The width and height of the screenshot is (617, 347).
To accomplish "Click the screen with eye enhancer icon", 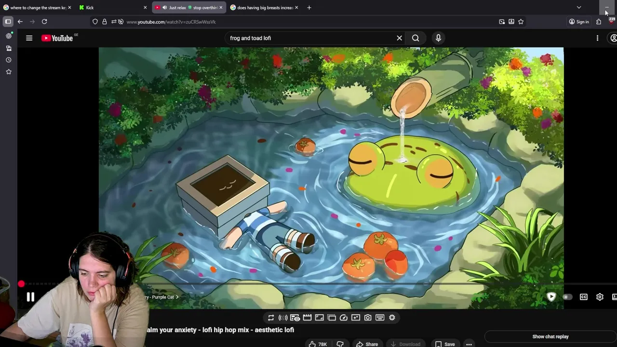I will pyautogui.click(x=295, y=318).
